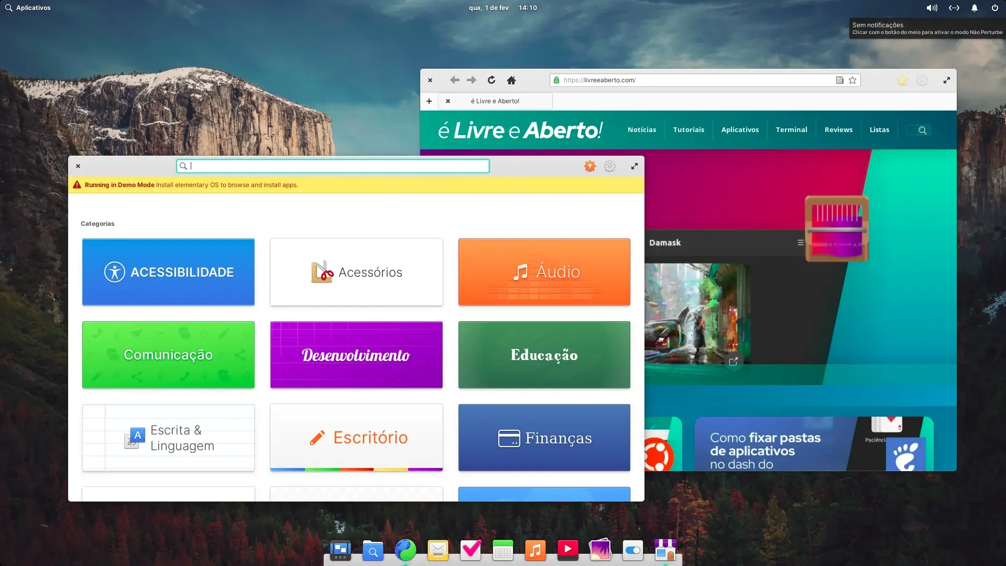Open the browser settings gear menu

[922, 80]
